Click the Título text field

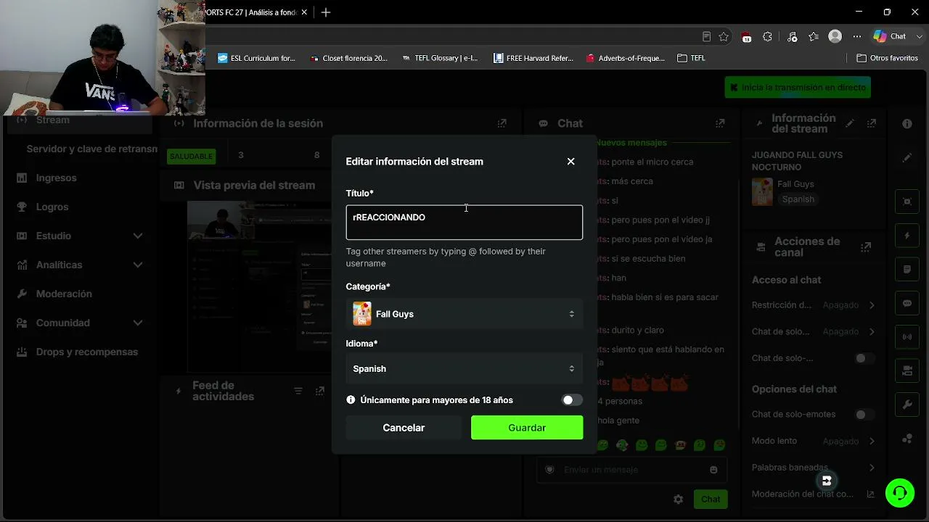[x=464, y=223]
